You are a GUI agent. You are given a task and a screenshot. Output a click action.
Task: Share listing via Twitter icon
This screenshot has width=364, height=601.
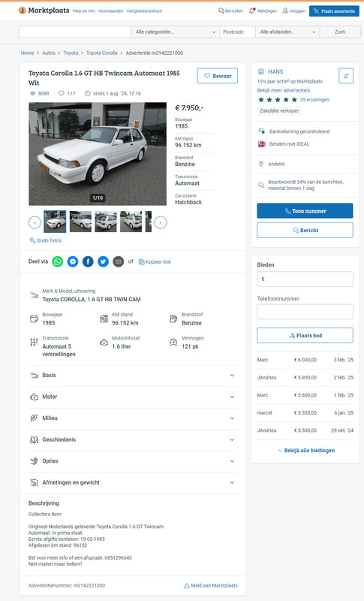pos(103,261)
